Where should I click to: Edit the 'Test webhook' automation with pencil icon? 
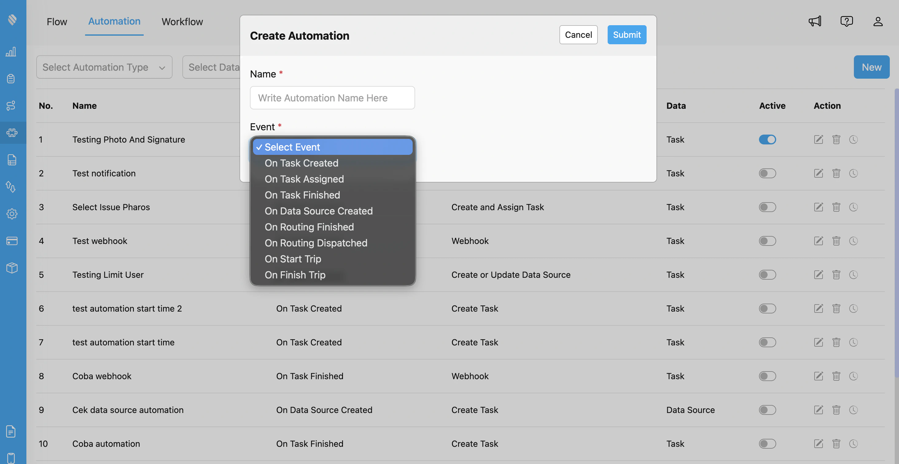[818, 241]
